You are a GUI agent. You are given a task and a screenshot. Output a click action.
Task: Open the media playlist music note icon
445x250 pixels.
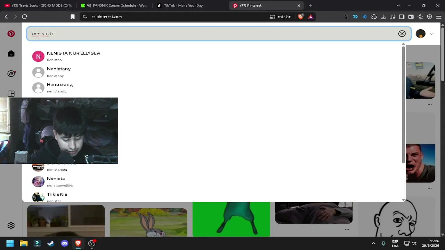(x=393, y=17)
